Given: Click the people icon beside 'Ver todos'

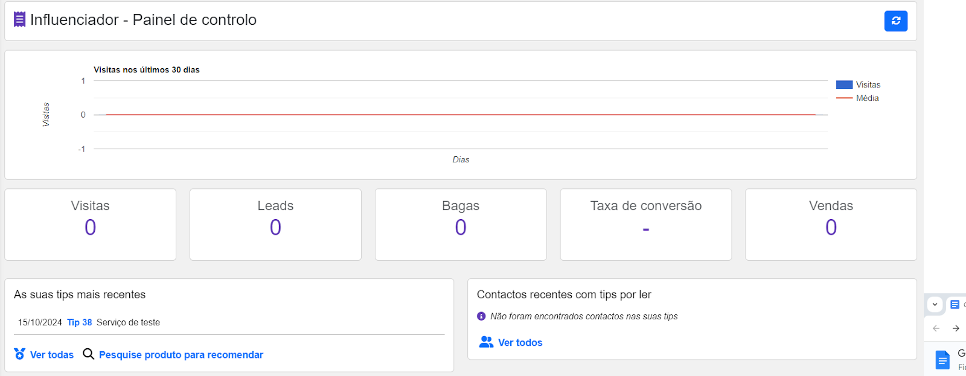Looking at the screenshot, I should (x=486, y=342).
